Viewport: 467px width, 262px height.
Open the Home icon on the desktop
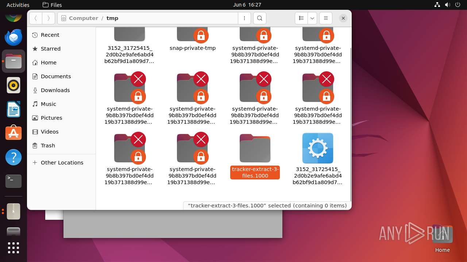click(442, 239)
